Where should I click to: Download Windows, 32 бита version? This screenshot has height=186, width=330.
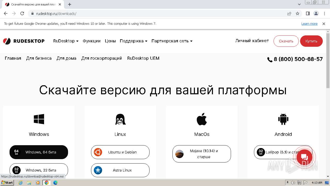pyautogui.click(x=39, y=170)
